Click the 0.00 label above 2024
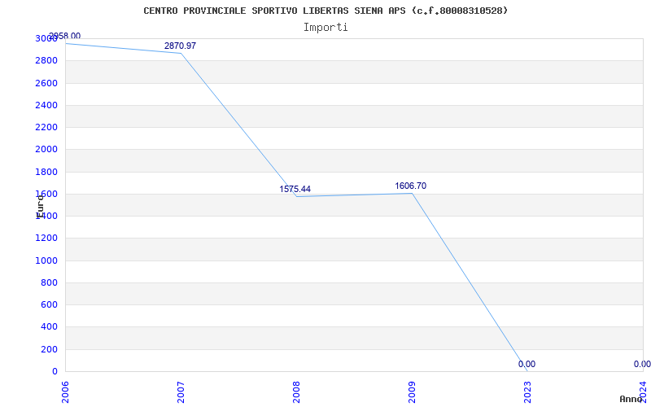 click(x=642, y=364)
